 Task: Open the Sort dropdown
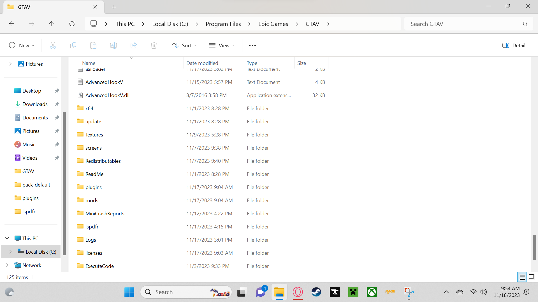click(x=184, y=46)
